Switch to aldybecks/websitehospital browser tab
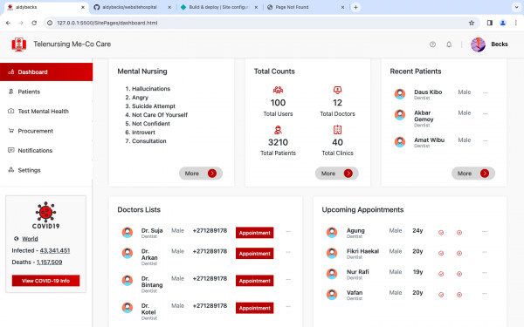This screenshot has width=524, height=327. (133, 7)
